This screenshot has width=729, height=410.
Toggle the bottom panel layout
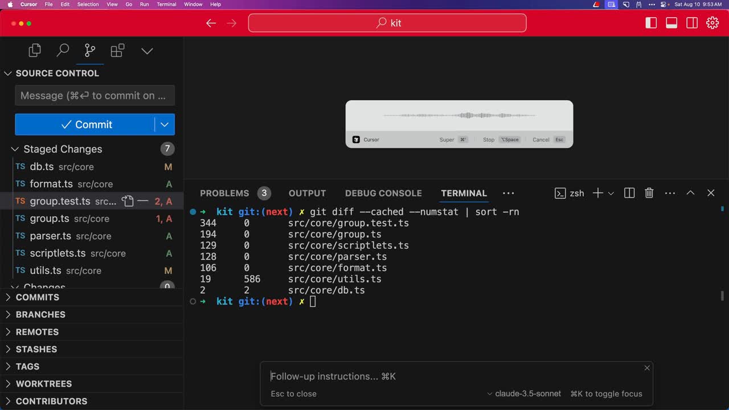click(x=671, y=23)
